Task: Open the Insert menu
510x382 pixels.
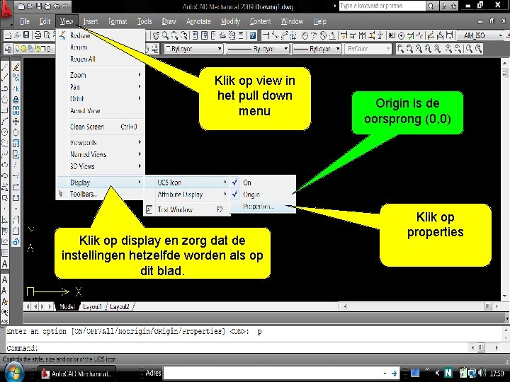Action: (x=91, y=21)
